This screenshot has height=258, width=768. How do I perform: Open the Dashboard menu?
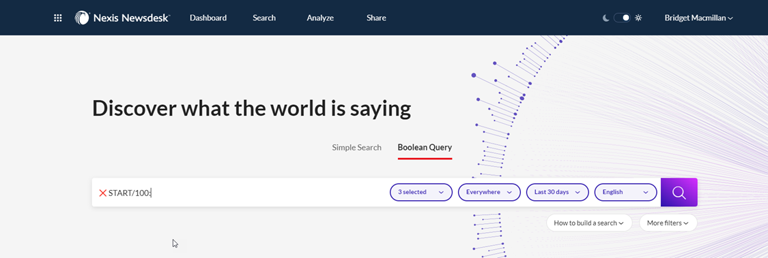(208, 18)
